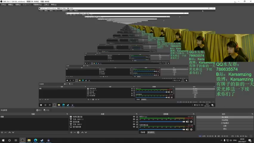Switch to the 混音器 tab
Screen dimensions: 254x143
[x=143, y=133]
